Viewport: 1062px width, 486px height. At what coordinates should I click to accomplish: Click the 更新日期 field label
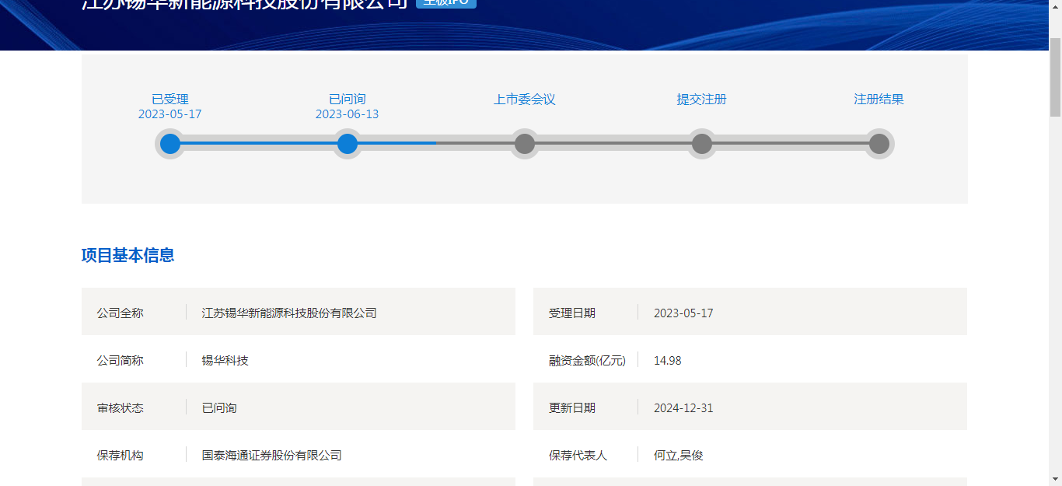tap(572, 408)
